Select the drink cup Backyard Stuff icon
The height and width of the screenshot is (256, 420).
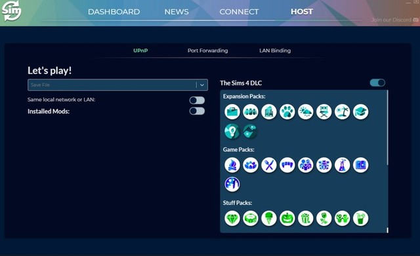[360, 218]
